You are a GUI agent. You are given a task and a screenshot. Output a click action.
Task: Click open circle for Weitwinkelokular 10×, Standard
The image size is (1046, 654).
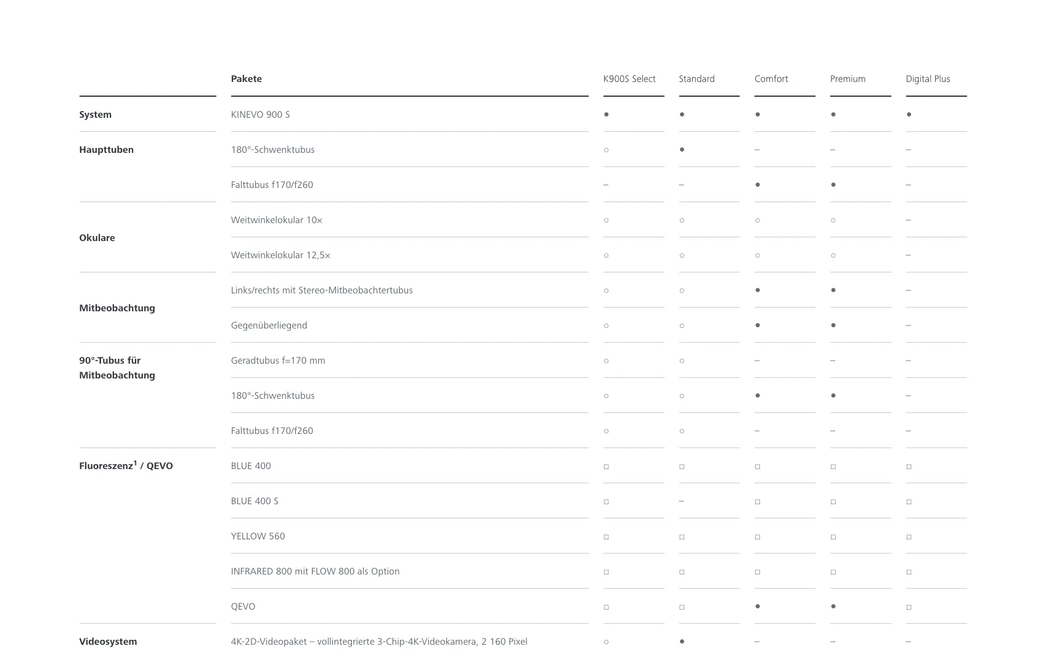(682, 220)
